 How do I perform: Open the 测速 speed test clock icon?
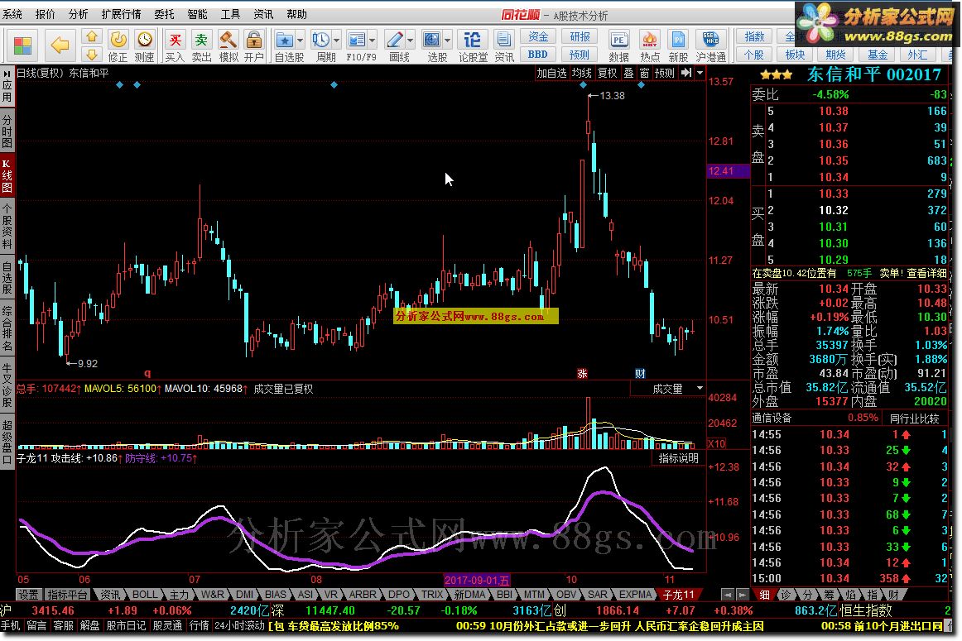(144, 46)
